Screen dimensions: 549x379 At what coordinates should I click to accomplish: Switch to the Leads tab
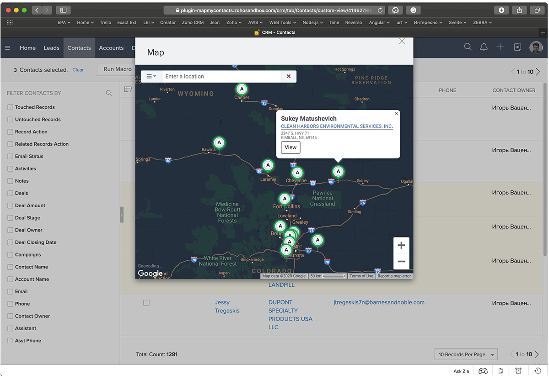[51, 48]
